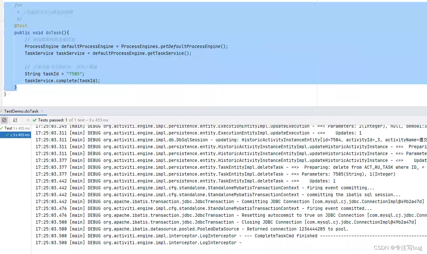
Task: Click DbSqlSession updating HistoricActivityInstanceEntity log line
Action: point(231,140)
